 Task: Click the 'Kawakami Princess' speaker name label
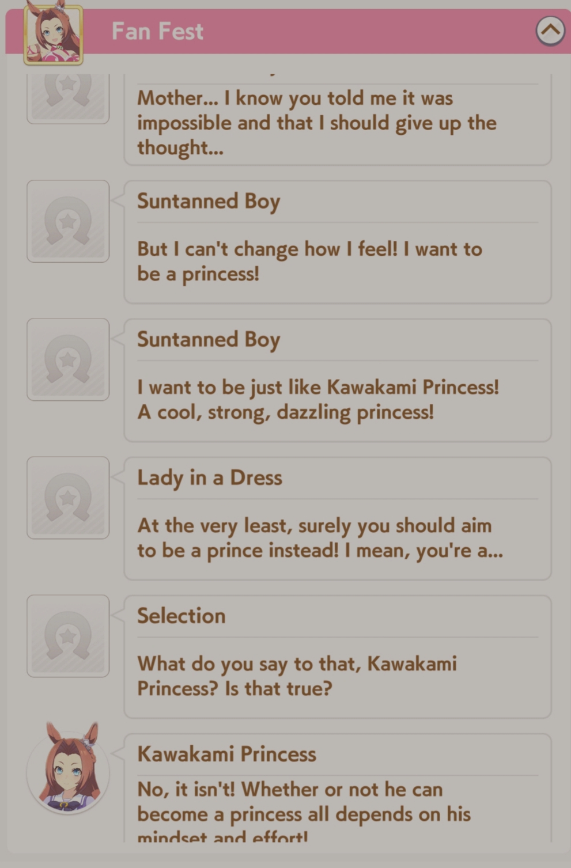point(226,754)
